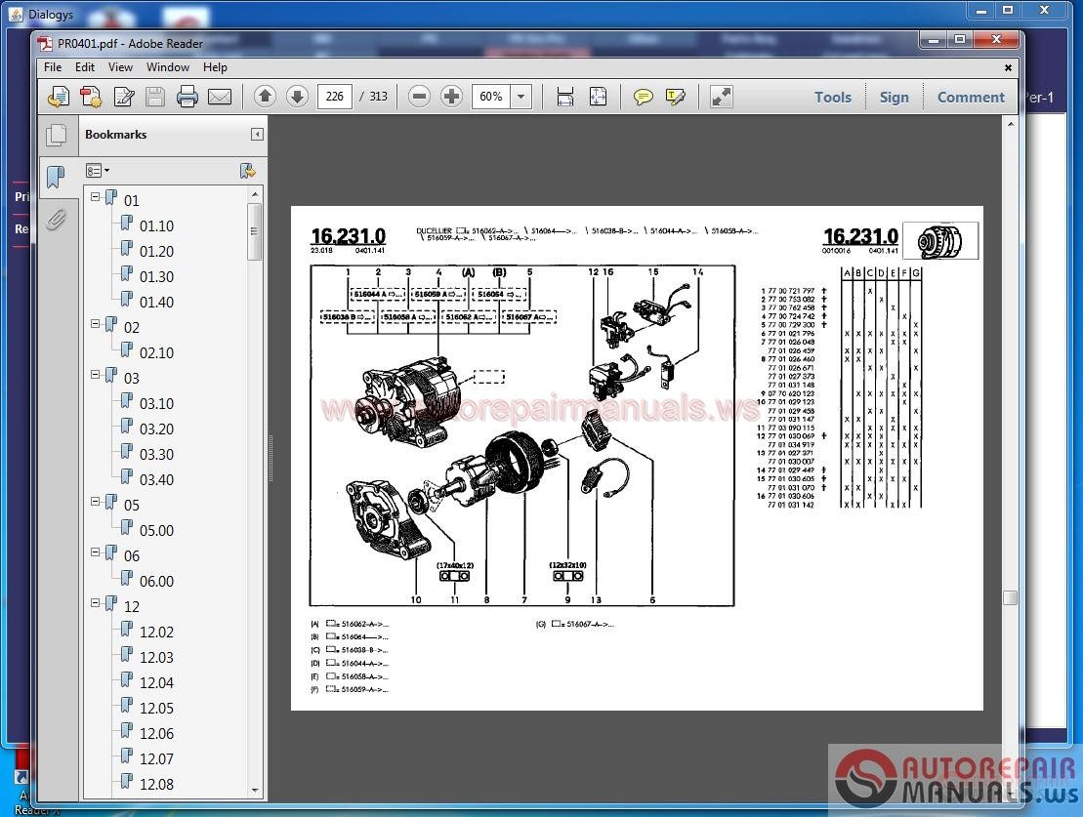The height and width of the screenshot is (817, 1083).
Task: Click the Bookmarks panel ribbon icon
Action: click(x=56, y=177)
